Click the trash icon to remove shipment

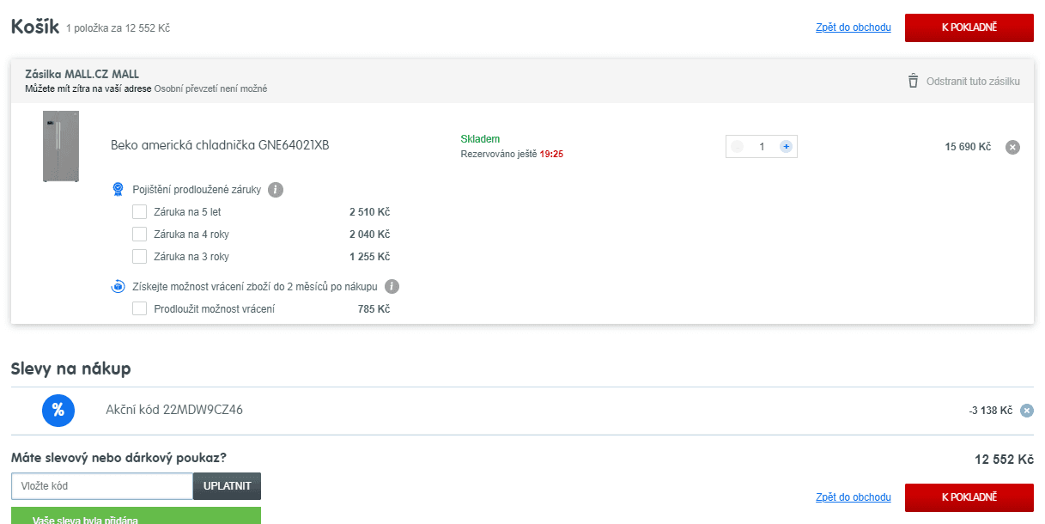913,81
